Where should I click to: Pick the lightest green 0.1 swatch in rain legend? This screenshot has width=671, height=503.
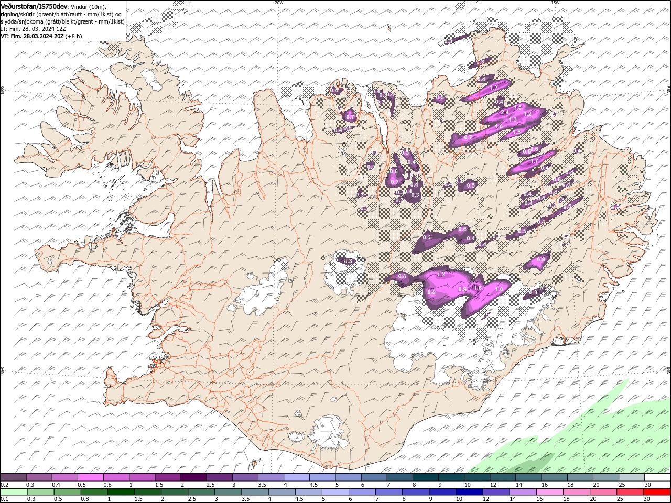click(14, 492)
